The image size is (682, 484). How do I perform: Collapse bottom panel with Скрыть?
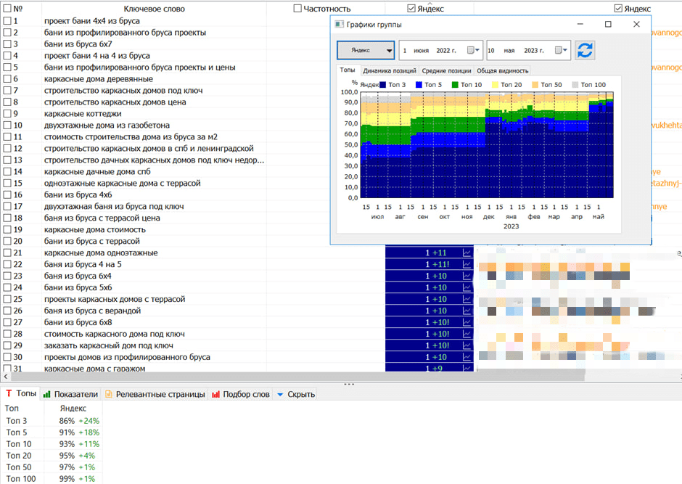click(296, 394)
